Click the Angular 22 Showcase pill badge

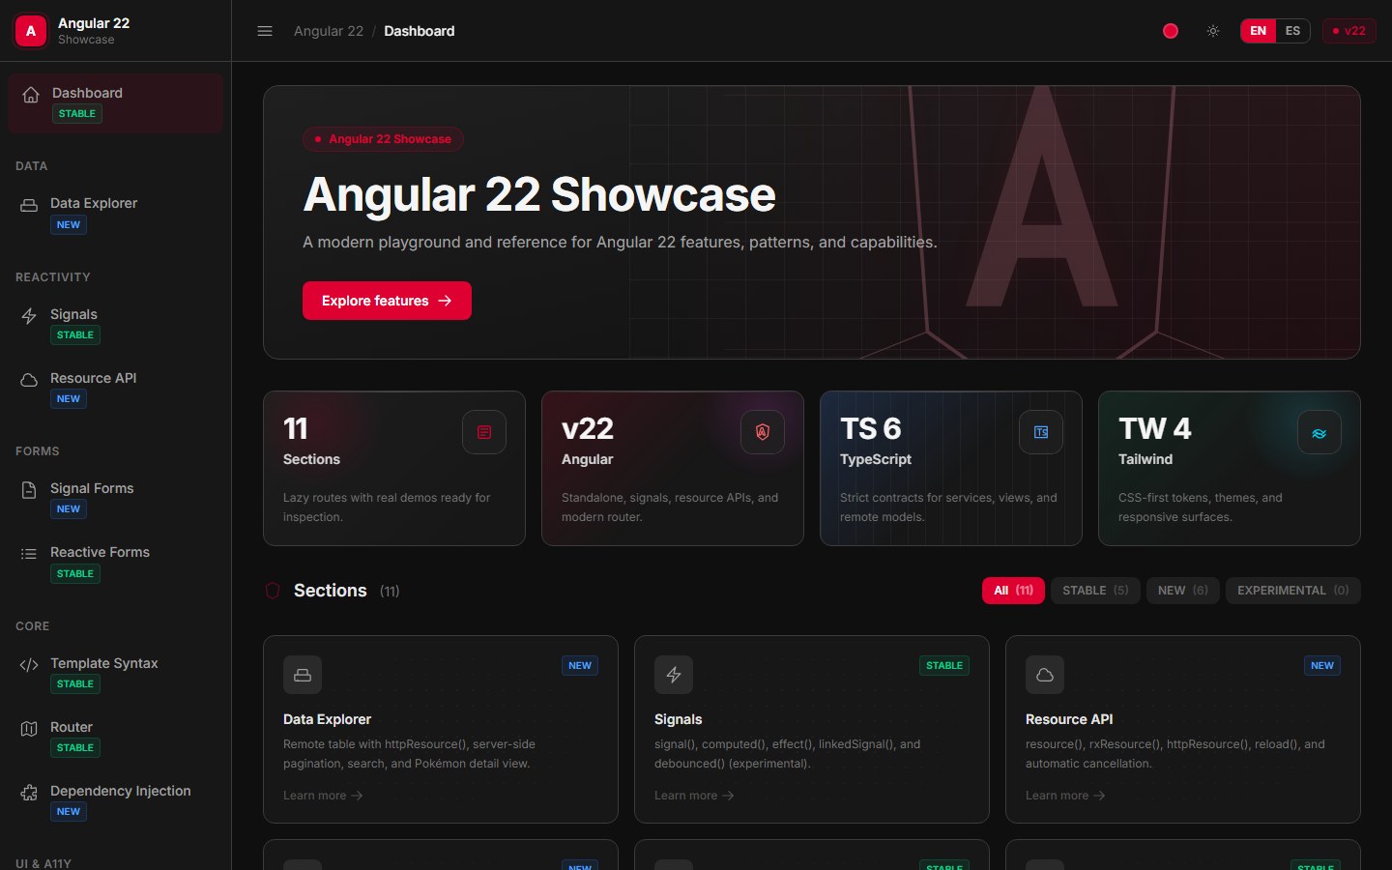383,139
